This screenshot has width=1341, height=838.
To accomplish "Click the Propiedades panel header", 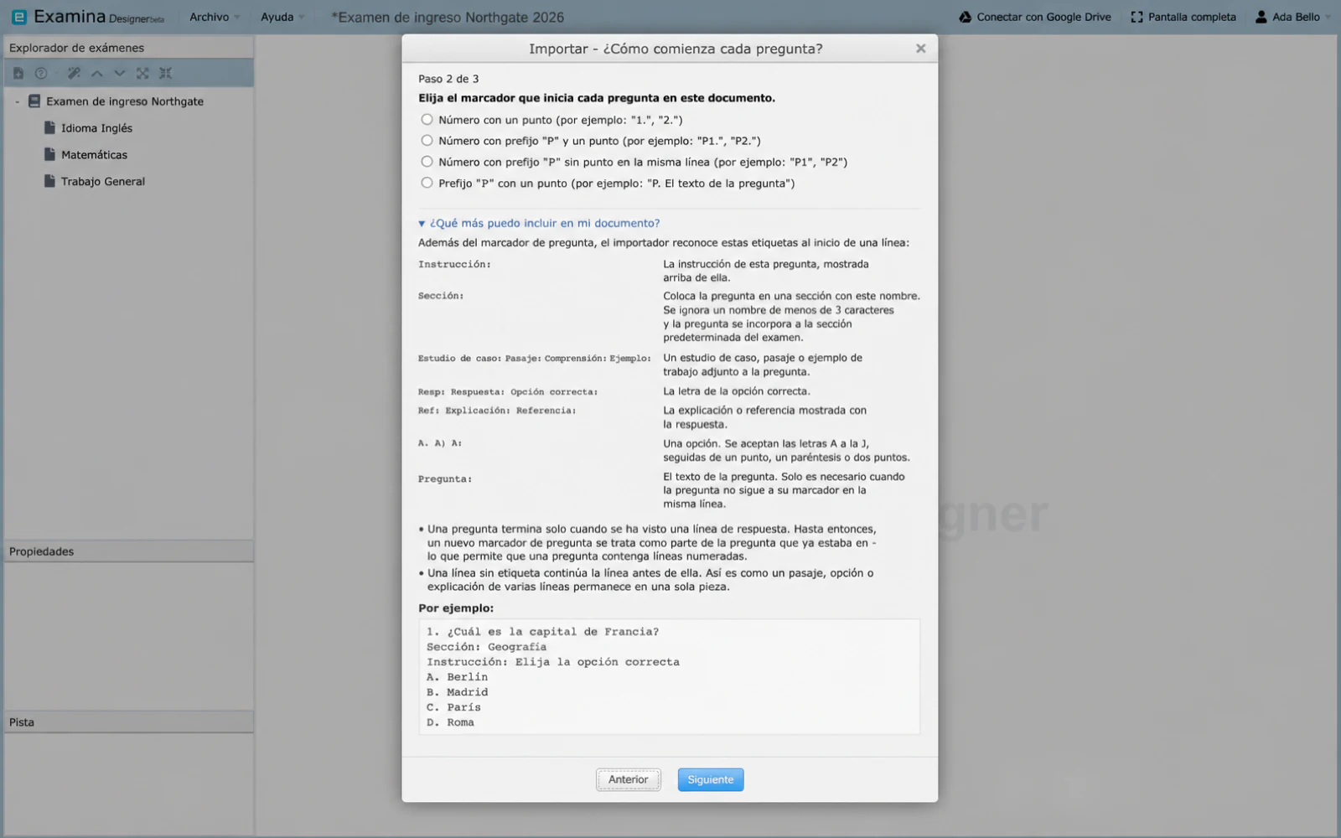I will [x=129, y=551].
